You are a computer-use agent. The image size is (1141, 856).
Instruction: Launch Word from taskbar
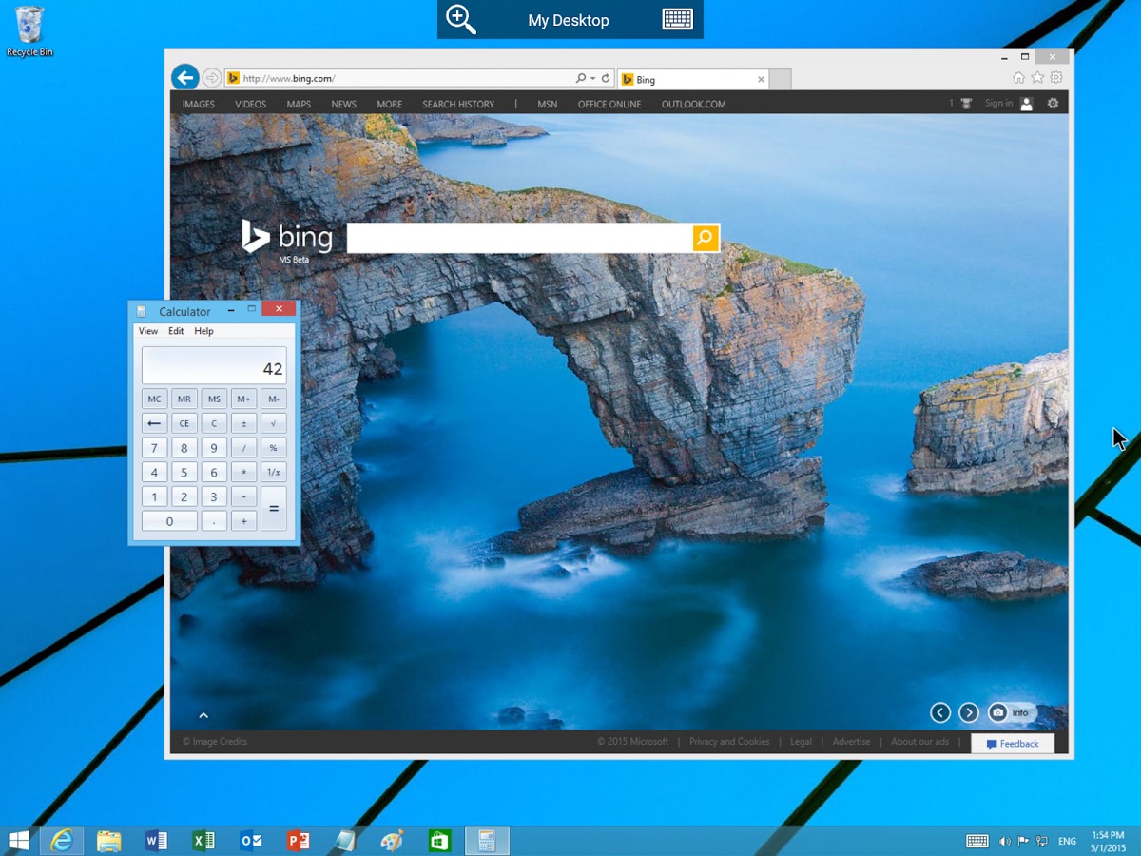coord(156,841)
